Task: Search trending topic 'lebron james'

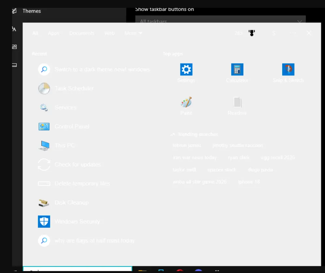Action: (x=187, y=145)
